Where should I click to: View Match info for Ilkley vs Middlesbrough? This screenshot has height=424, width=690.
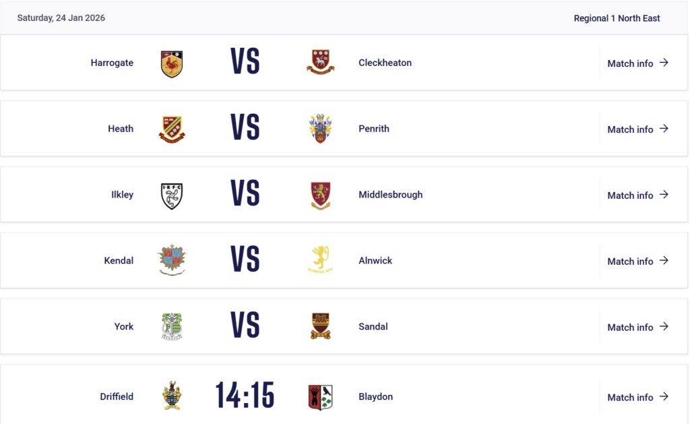click(x=637, y=195)
